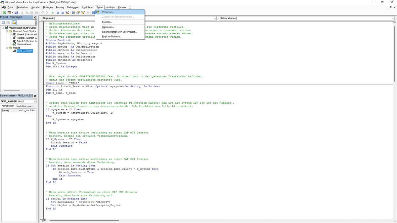The width and height of the screenshot is (397, 223).
Task: Select Verweise... in the Extras menu
Action: point(108,12)
